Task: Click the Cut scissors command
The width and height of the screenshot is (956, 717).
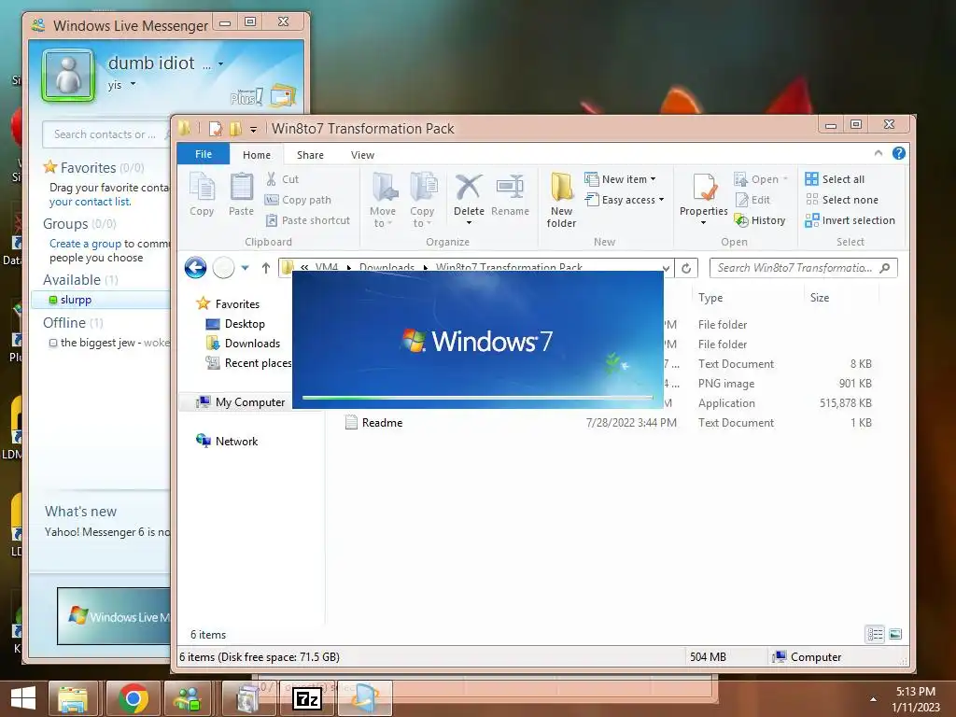Action: point(282,179)
